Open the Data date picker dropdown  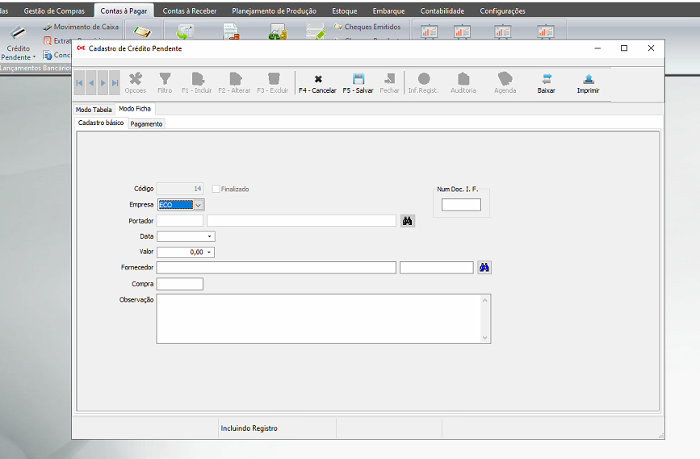coord(210,236)
